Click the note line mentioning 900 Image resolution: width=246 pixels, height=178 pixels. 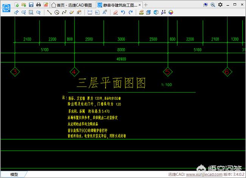87,130
